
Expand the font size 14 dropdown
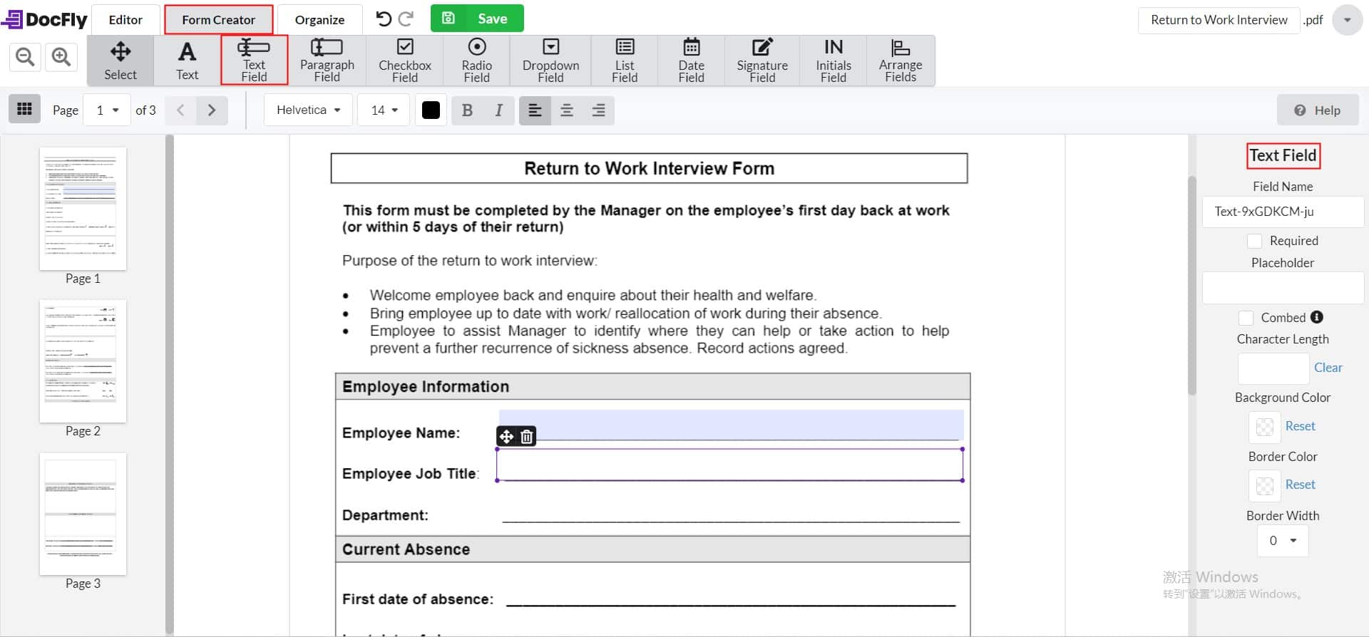pos(384,110)
